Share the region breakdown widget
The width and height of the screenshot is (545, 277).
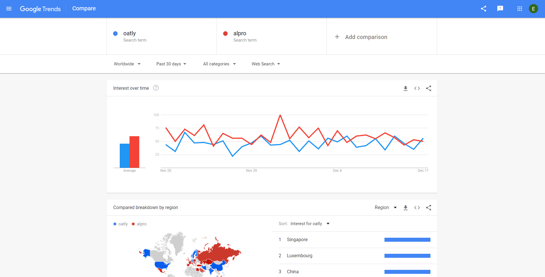coord(428,208)
